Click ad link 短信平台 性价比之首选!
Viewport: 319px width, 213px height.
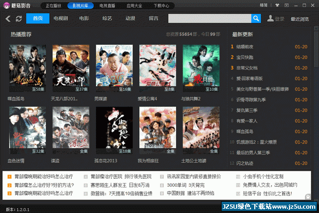pos(268,194)
